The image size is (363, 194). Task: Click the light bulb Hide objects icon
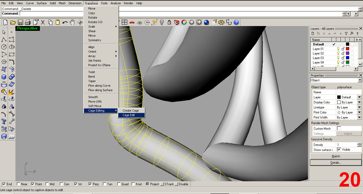click(162, 22)
